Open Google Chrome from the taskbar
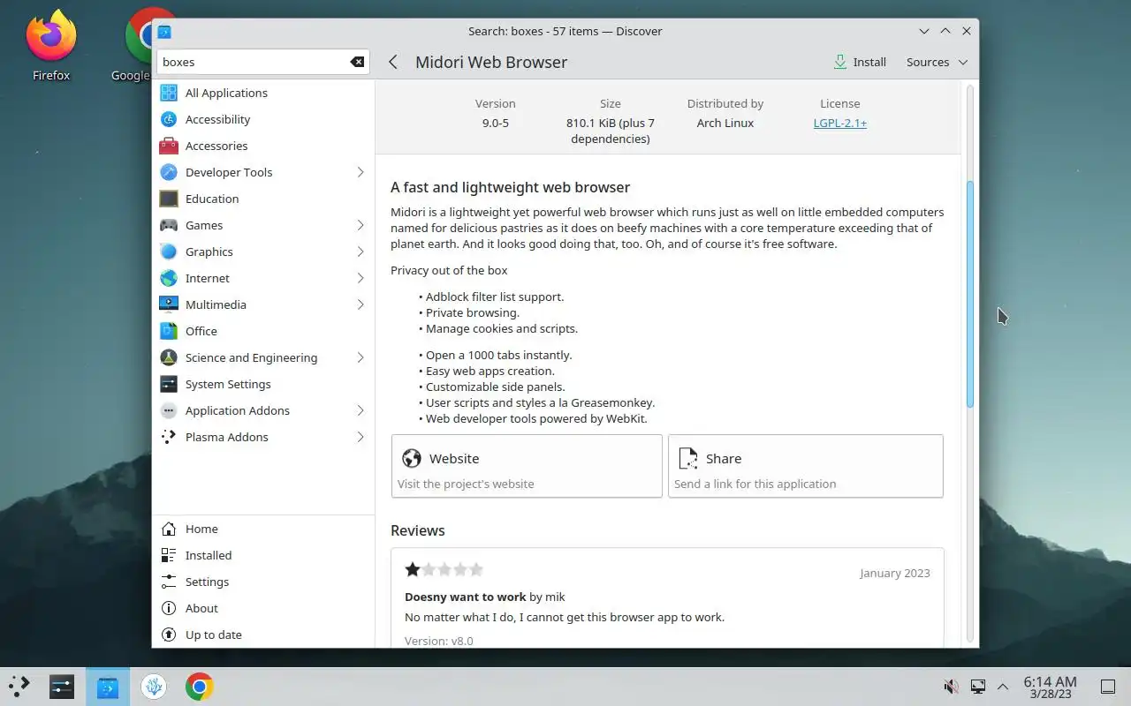1131x706 pixels. click(200, 687)
